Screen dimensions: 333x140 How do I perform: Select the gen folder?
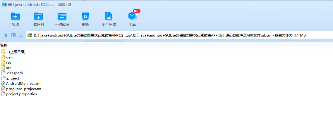tap(7, 57)
